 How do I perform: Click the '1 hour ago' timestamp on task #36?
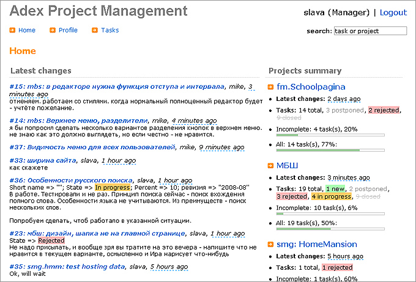click(175, 180)
